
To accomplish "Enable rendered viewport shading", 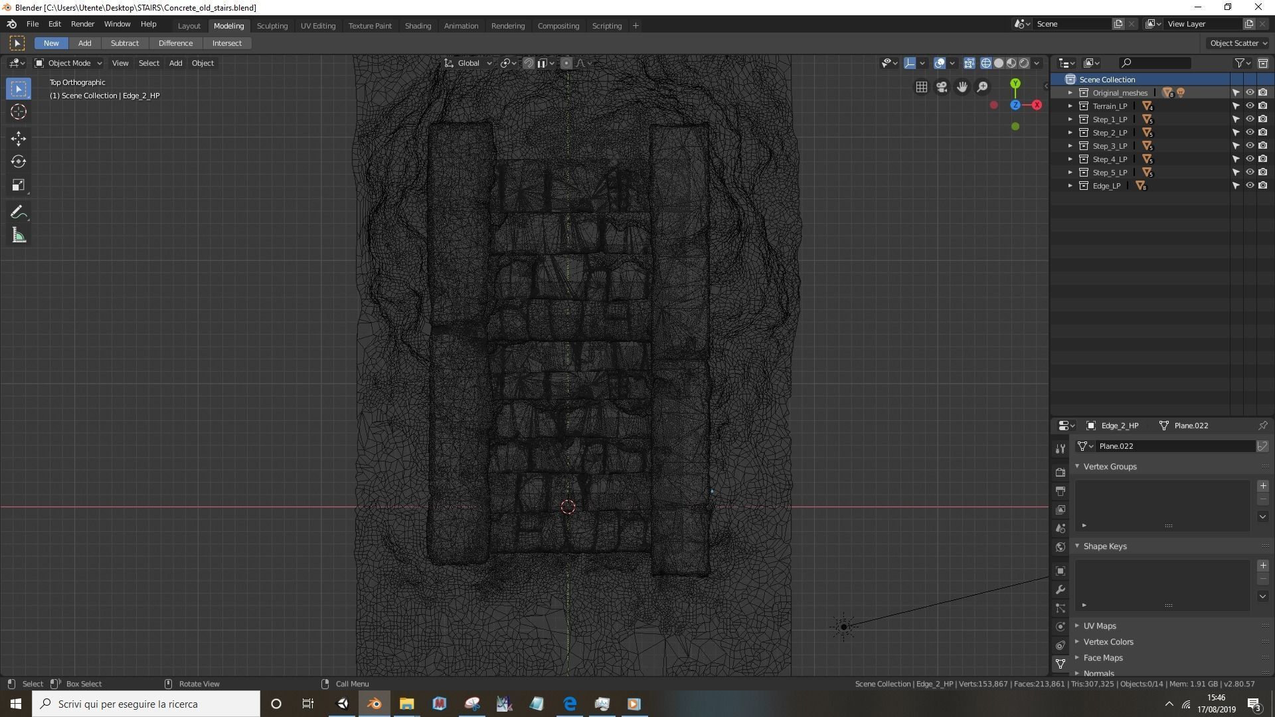I will coord(1024,63).
